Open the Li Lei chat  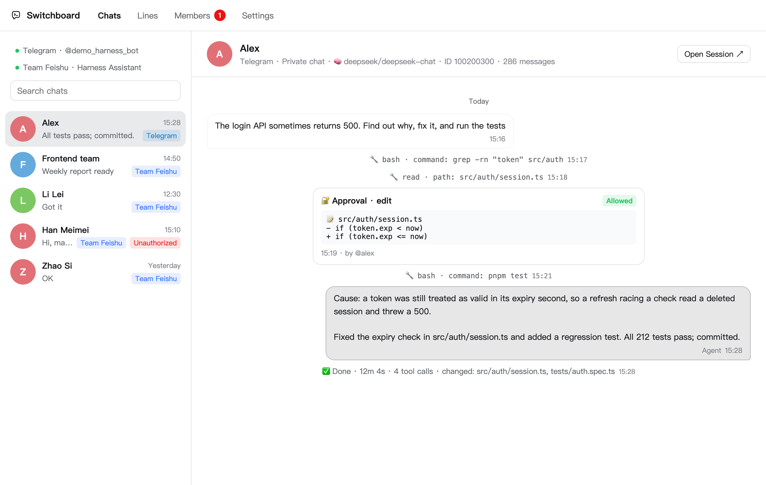point(95,200)
